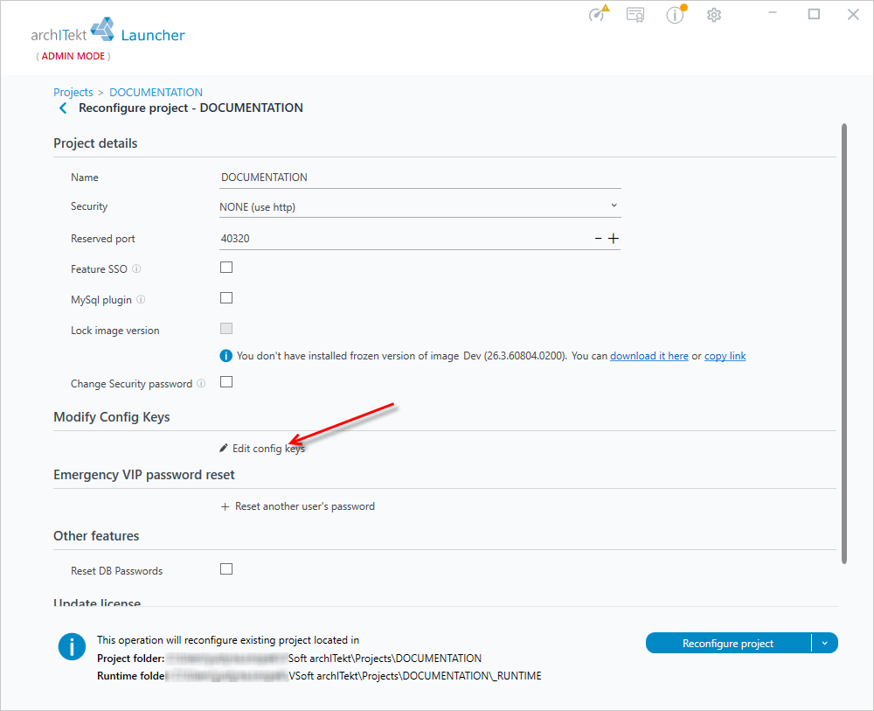Click the Modify Config Keys heading
Screen dimensions: 874x711
click(112, 417)
